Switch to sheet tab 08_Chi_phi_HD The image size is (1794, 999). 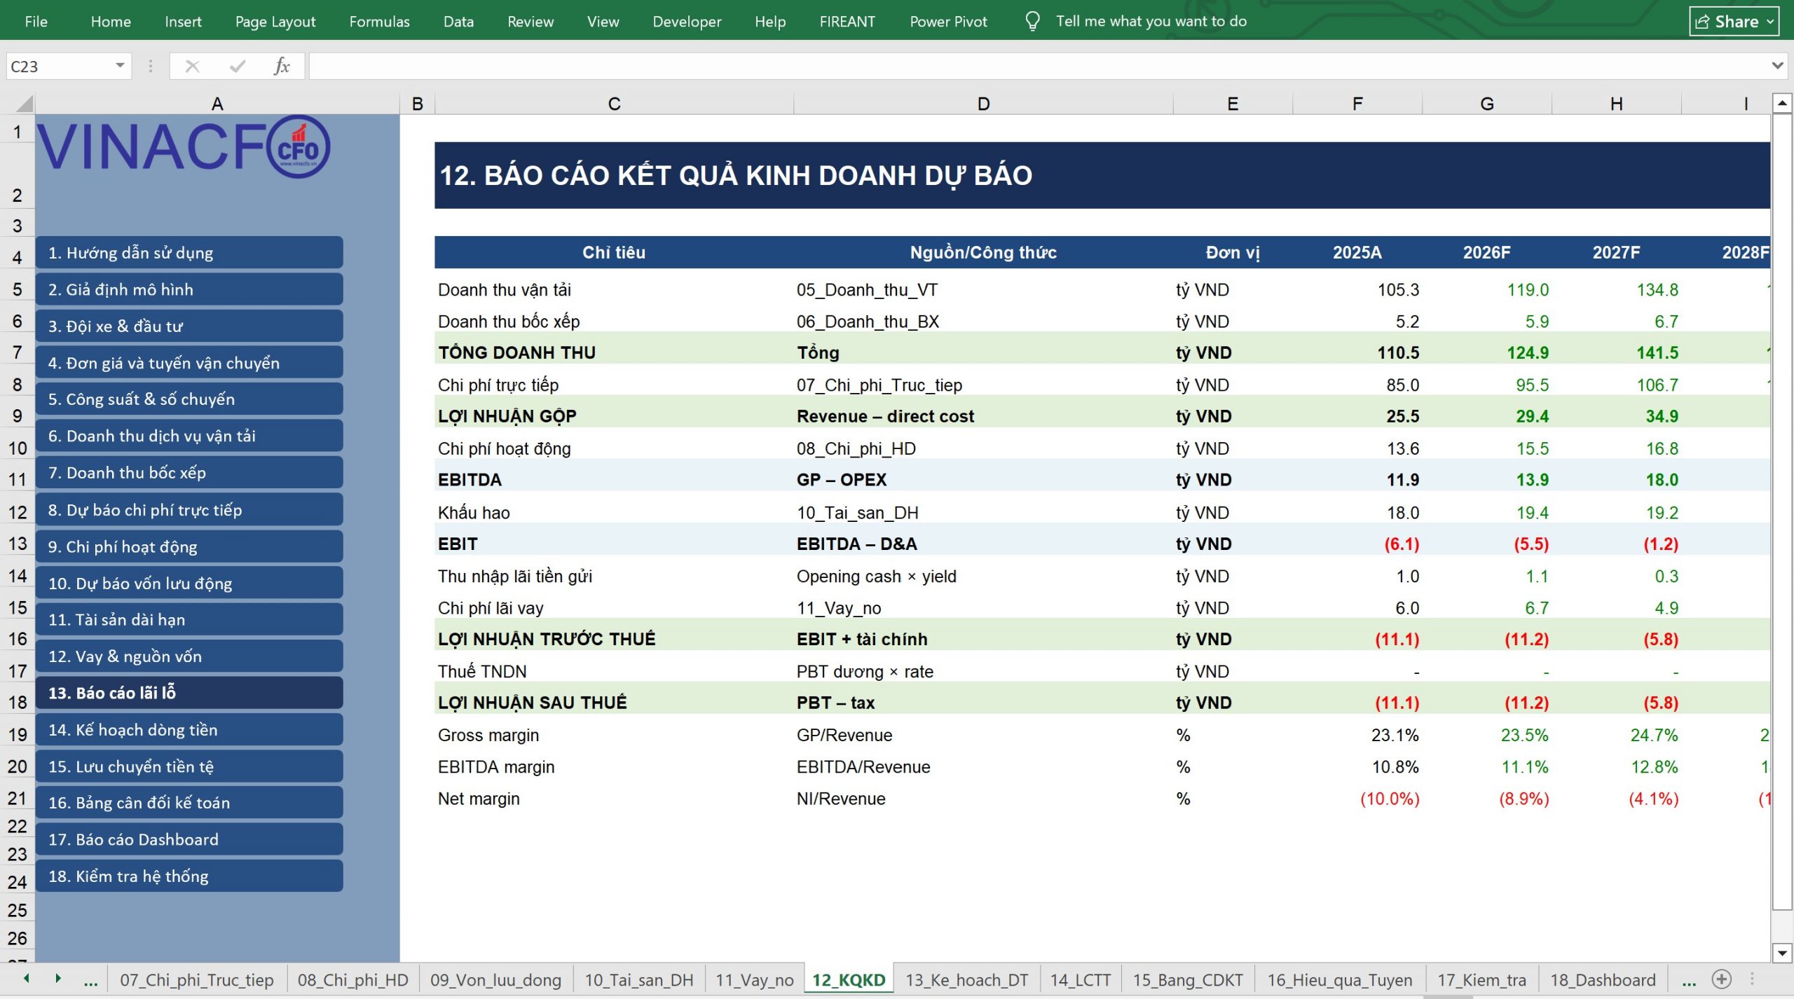352,979
